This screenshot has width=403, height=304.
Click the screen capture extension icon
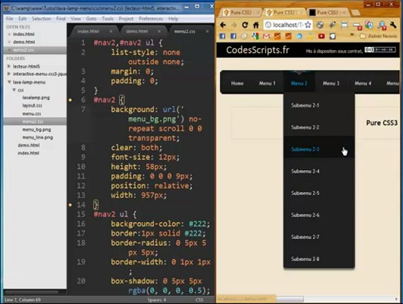click(344, 25)
